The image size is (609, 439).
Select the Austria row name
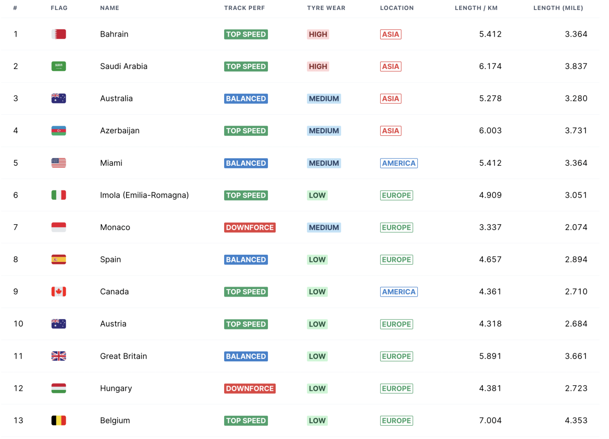(x=113, y=324)
